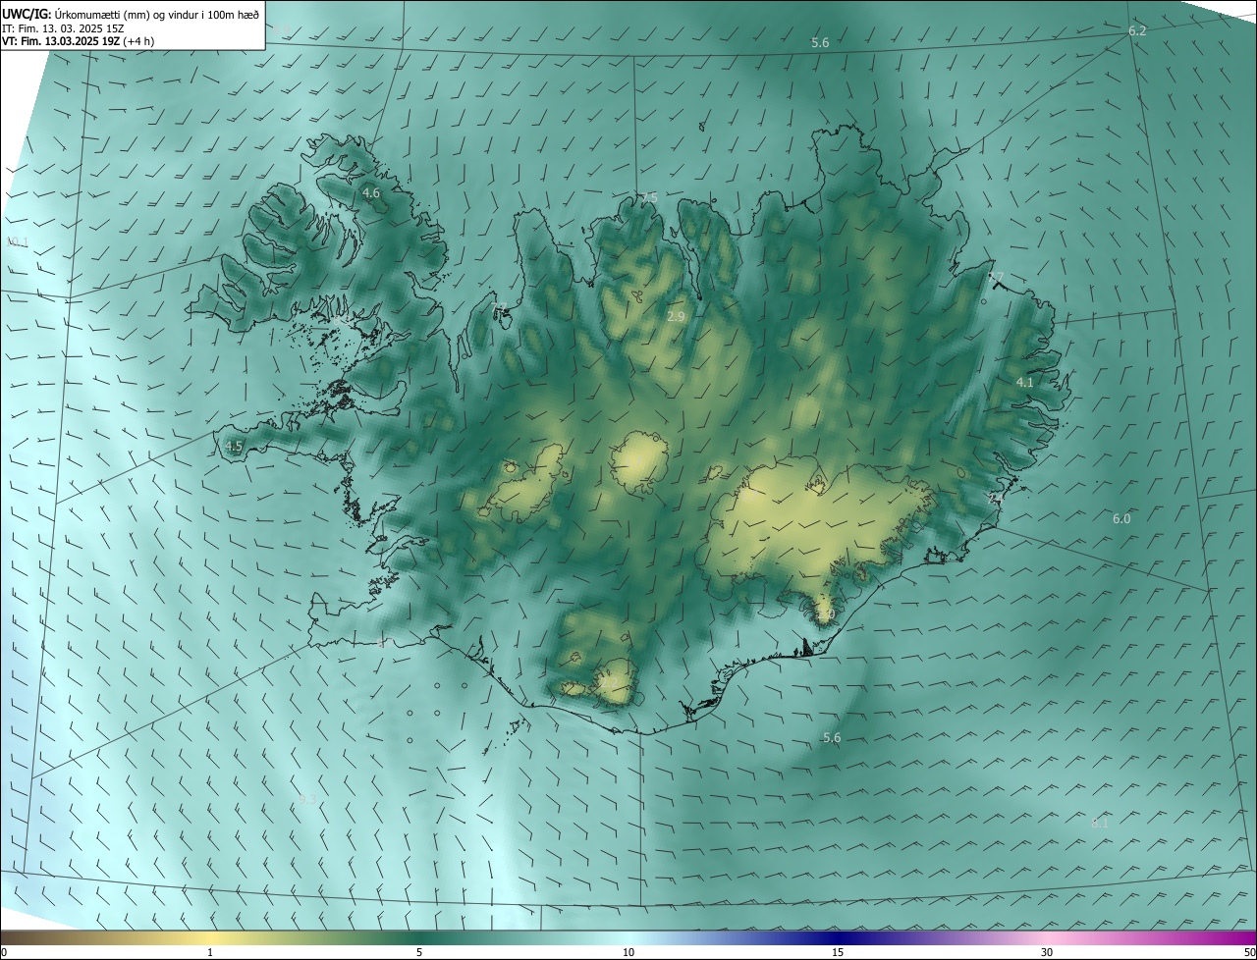Click the pink colorbar segment above 30
Screen dimensions: 1257x960
tap(1047, 937)
